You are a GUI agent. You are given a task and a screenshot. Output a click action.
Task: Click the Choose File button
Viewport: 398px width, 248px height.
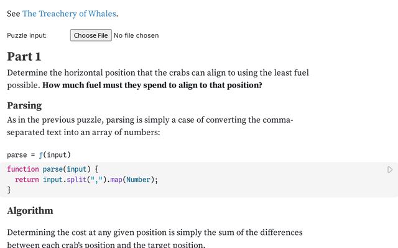91,35
